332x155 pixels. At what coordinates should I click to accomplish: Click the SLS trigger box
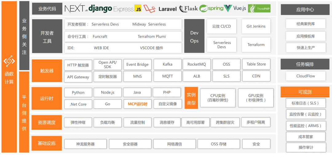[226, 76]
